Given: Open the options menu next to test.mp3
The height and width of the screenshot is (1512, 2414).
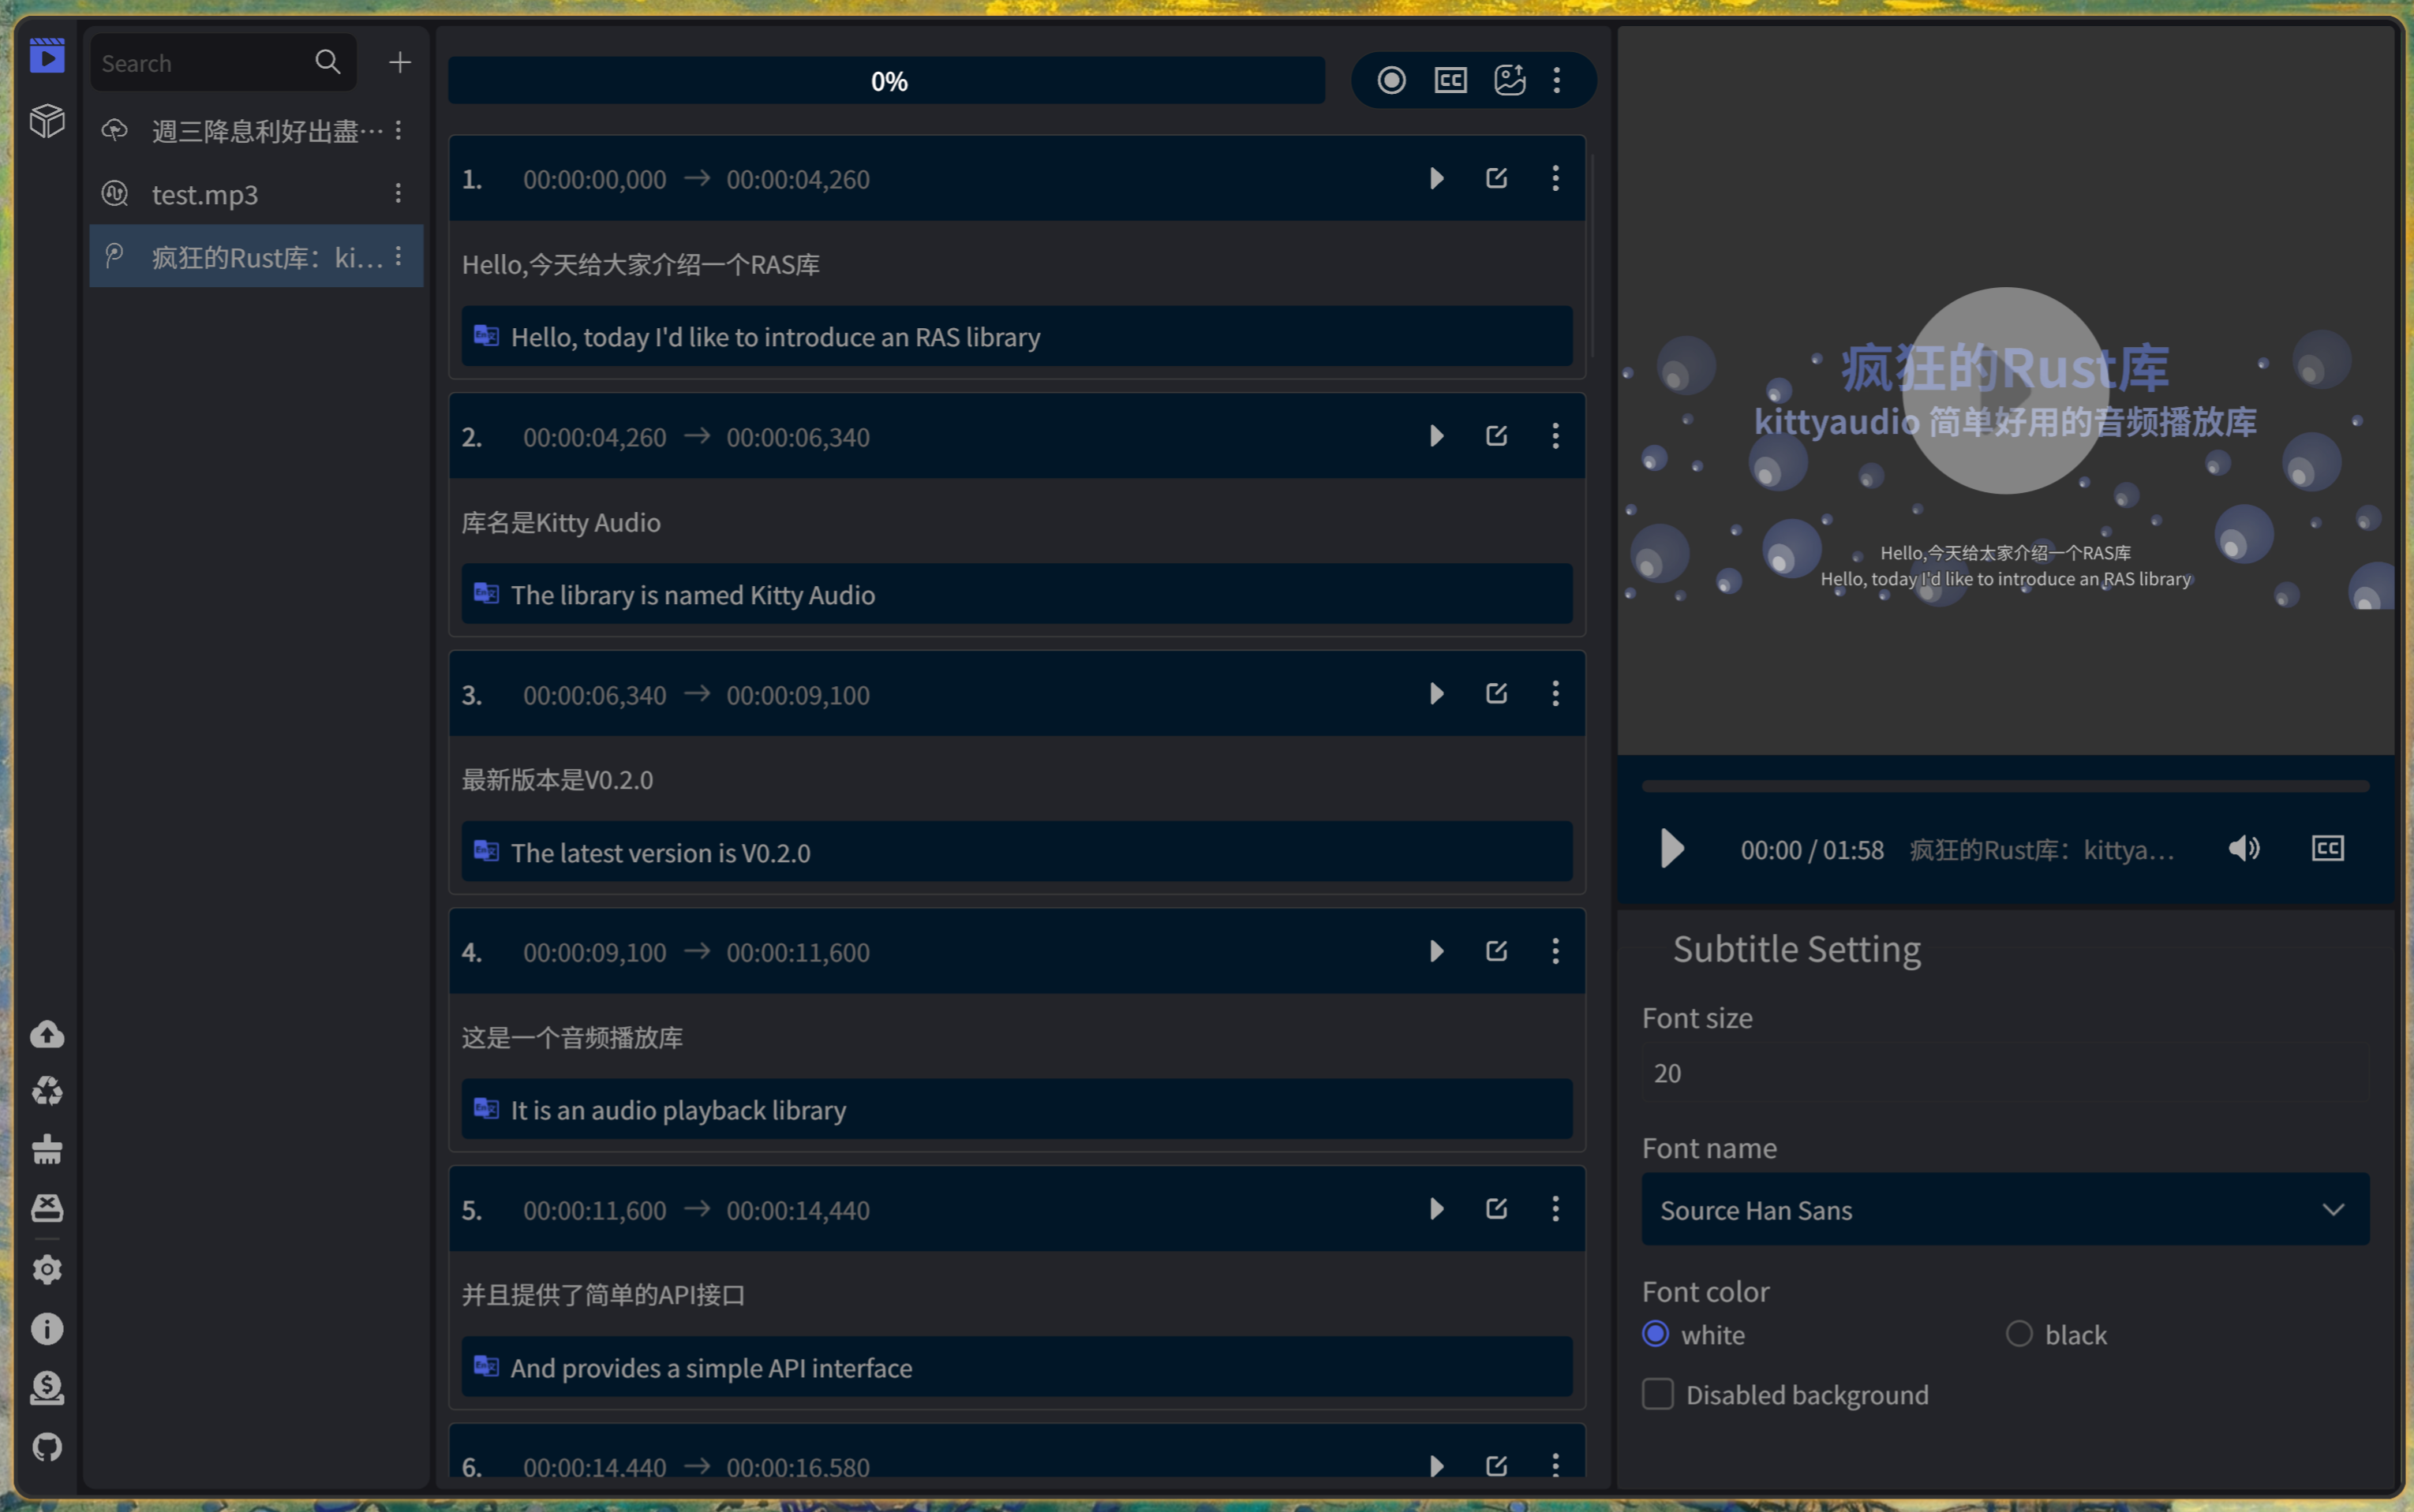Looking at the screenshot, I should point(399,194).
